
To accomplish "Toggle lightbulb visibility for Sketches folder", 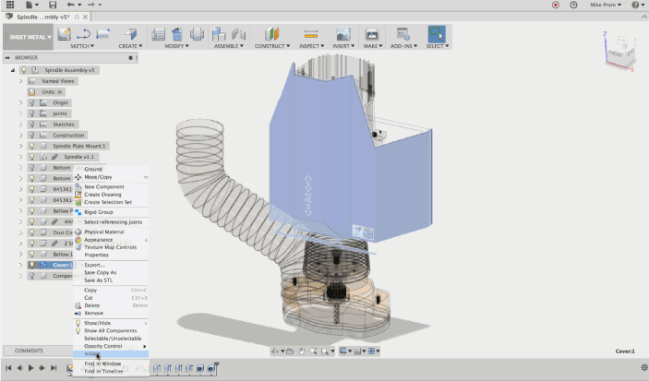I will tap(32, 124).
